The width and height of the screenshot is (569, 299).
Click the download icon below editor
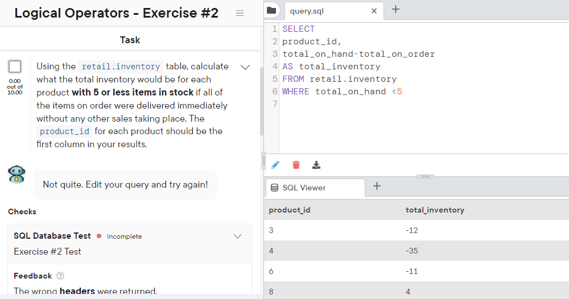click(316, 165)
